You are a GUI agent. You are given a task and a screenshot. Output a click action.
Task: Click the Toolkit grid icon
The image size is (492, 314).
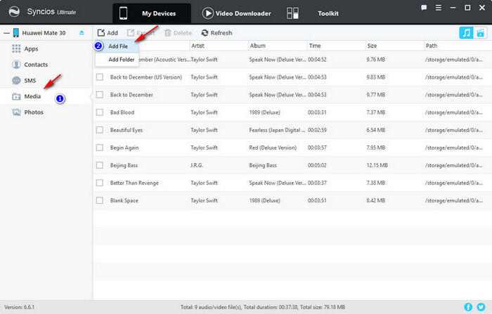[x=293, y=13]
